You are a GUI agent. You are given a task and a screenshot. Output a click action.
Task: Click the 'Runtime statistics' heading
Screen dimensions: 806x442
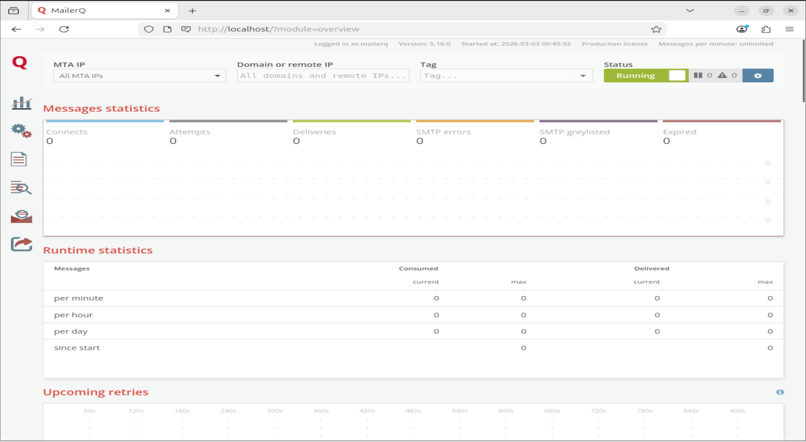tap(98, 250)
